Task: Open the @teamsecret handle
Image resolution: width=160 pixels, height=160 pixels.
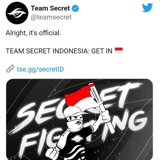Action: pos(51,17)
